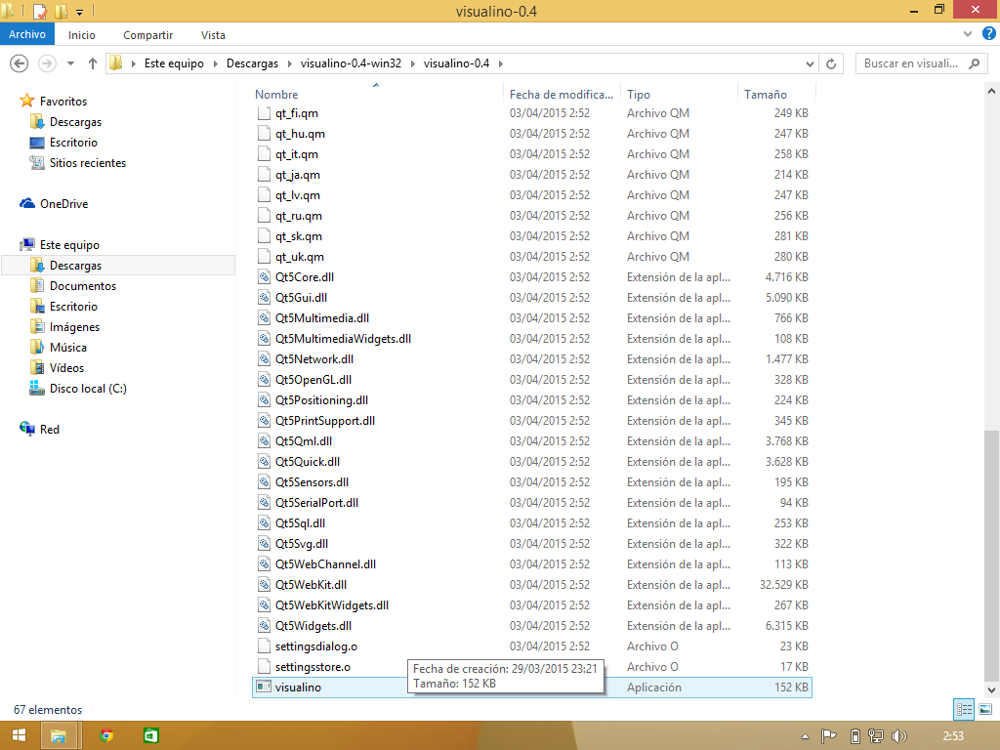
Task: Open the Windows Start button
Action: 20,735
